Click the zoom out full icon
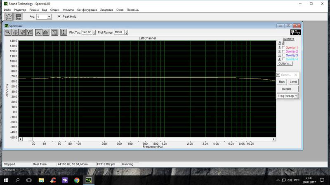 click(30, 32)
